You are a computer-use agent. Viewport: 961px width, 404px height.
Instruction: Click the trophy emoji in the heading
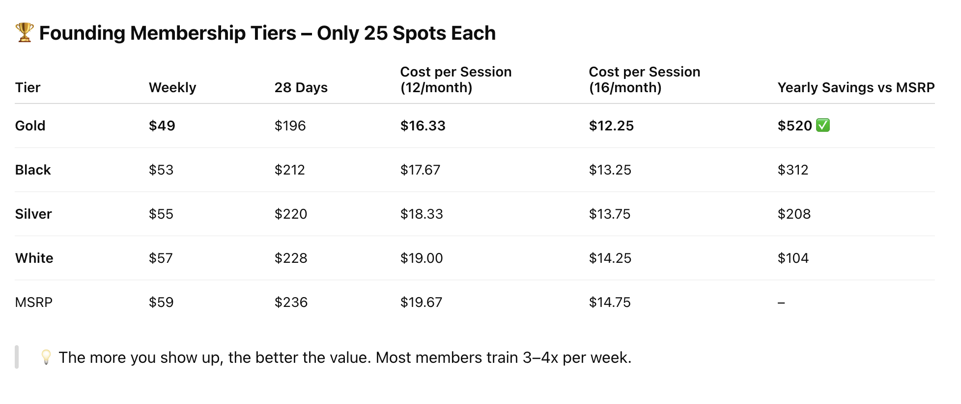tap(25, 32)
